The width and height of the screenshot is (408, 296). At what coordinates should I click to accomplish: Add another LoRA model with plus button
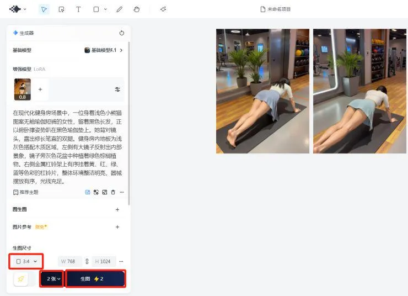[40, 89]
